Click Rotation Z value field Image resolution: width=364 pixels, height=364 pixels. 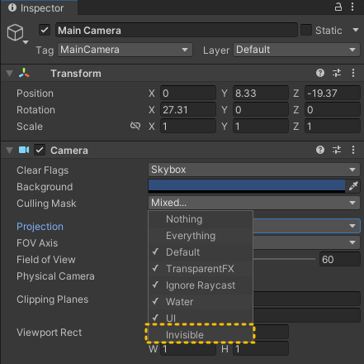333,109
